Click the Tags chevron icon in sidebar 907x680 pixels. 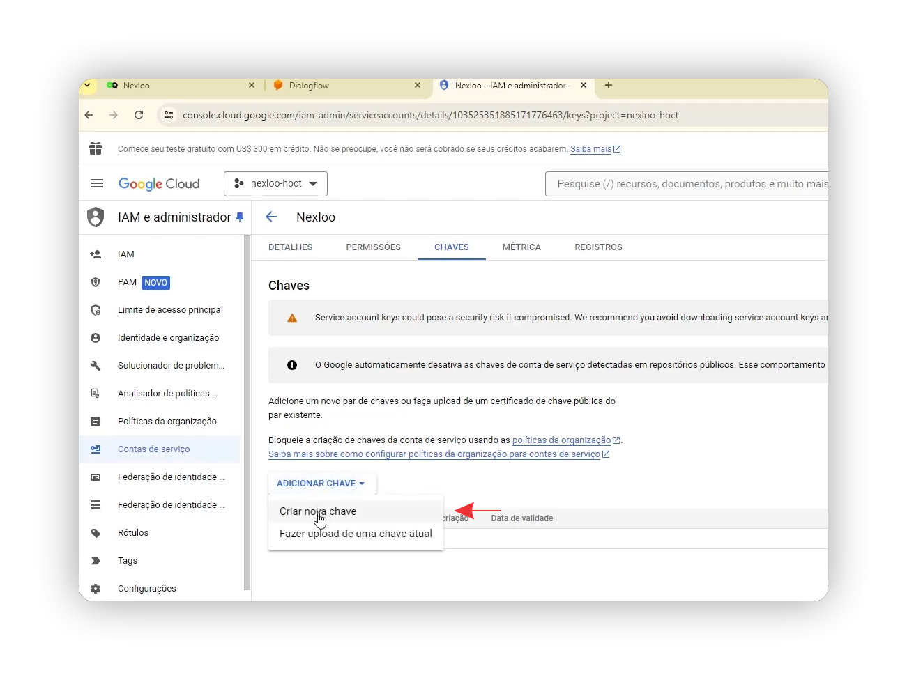96,561
